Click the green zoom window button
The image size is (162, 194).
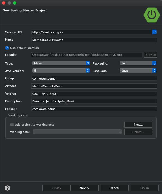(15, 3)
